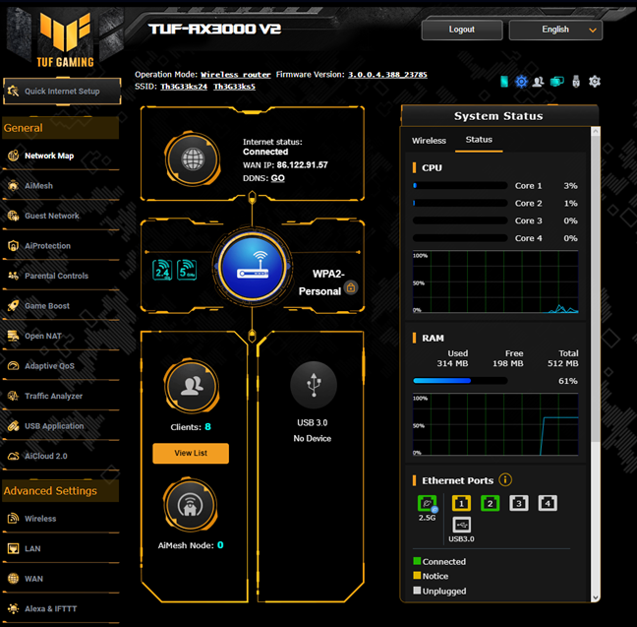Click the network computers status icon in header
This screenshot has height=627, width=637.
coord(557,82)
